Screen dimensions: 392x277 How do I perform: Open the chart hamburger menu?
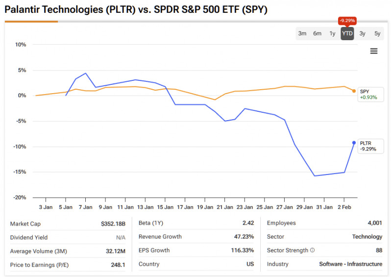point(374,51)
